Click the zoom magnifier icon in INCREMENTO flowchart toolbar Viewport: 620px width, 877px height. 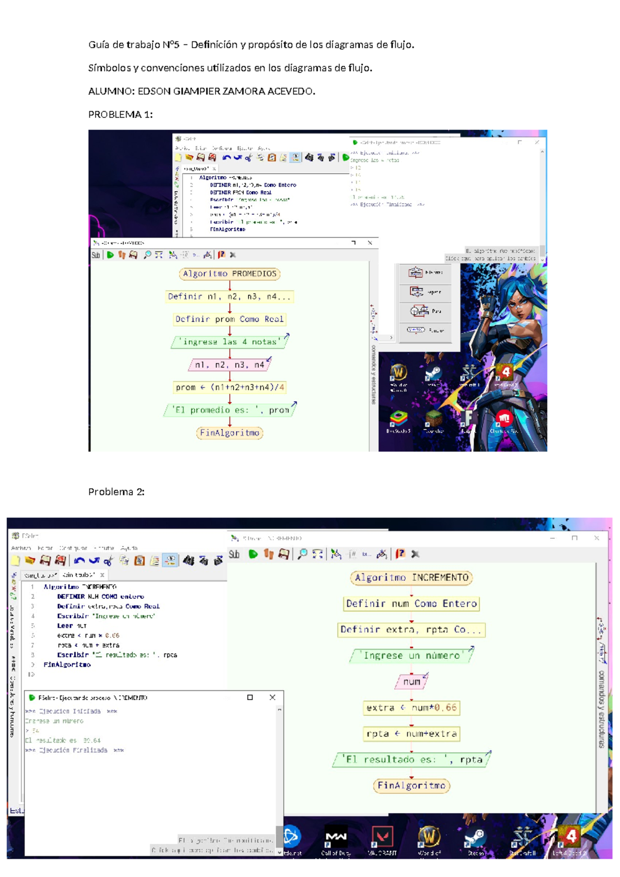click(303, 554)
